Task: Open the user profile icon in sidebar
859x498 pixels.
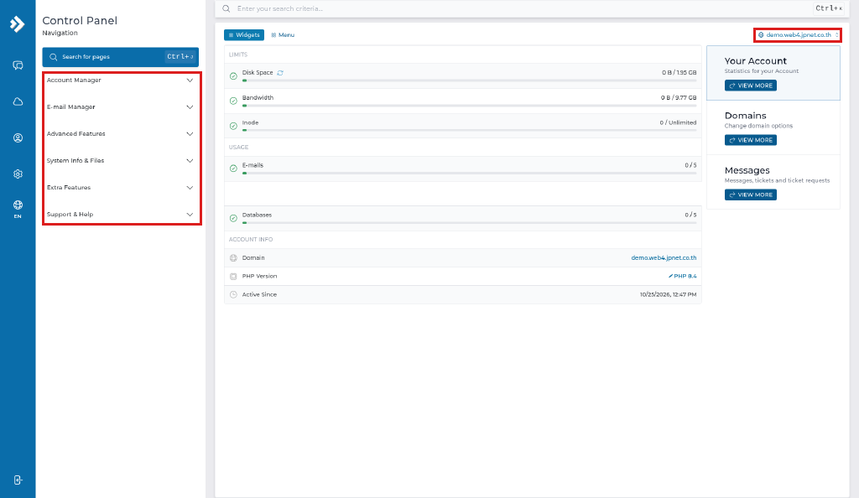Action: tap(18, 137)
